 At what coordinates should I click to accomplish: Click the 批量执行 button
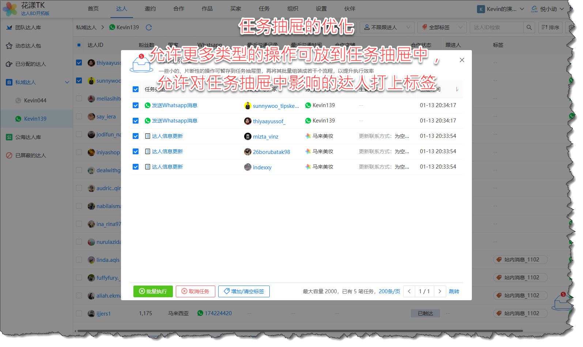pos(153,291)
